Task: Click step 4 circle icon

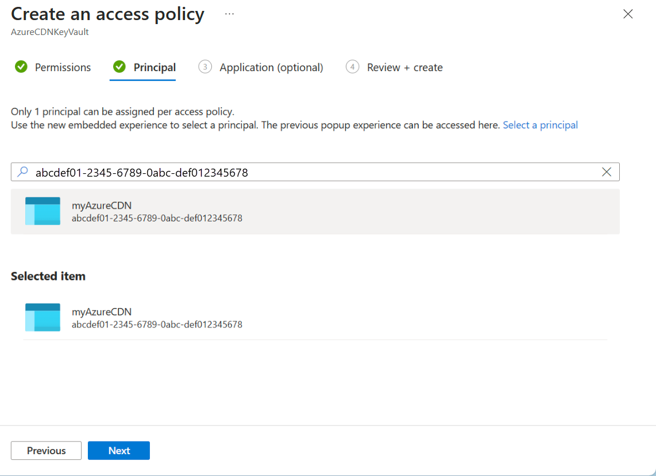Action: click(x=352, y=67)
